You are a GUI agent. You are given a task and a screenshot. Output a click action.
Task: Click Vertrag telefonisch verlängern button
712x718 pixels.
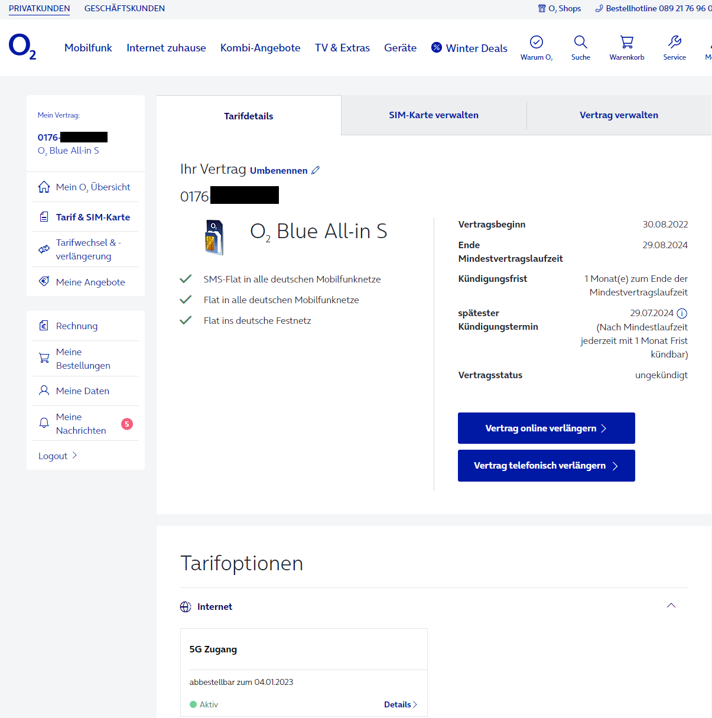click(x=547, y=466)
